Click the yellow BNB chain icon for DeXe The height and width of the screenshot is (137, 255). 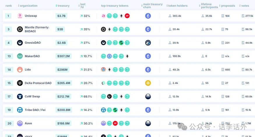tap(148, 83)
